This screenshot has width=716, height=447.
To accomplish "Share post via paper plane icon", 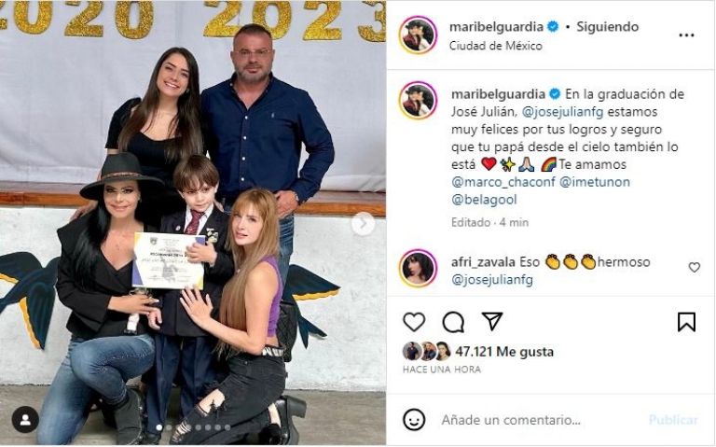I will point(492,322).
